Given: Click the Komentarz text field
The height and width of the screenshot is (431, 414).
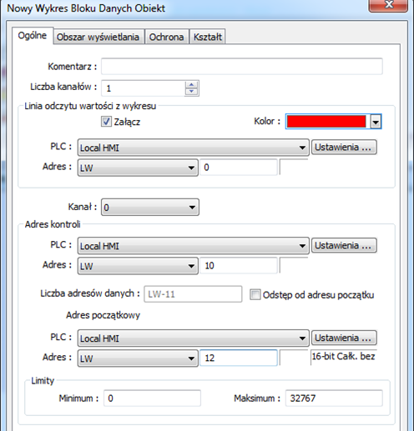Looking at the screenshot, I should click(x=242, y=67).
